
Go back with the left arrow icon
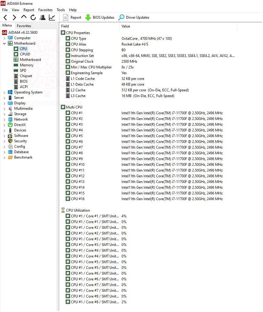pos(5,17)
